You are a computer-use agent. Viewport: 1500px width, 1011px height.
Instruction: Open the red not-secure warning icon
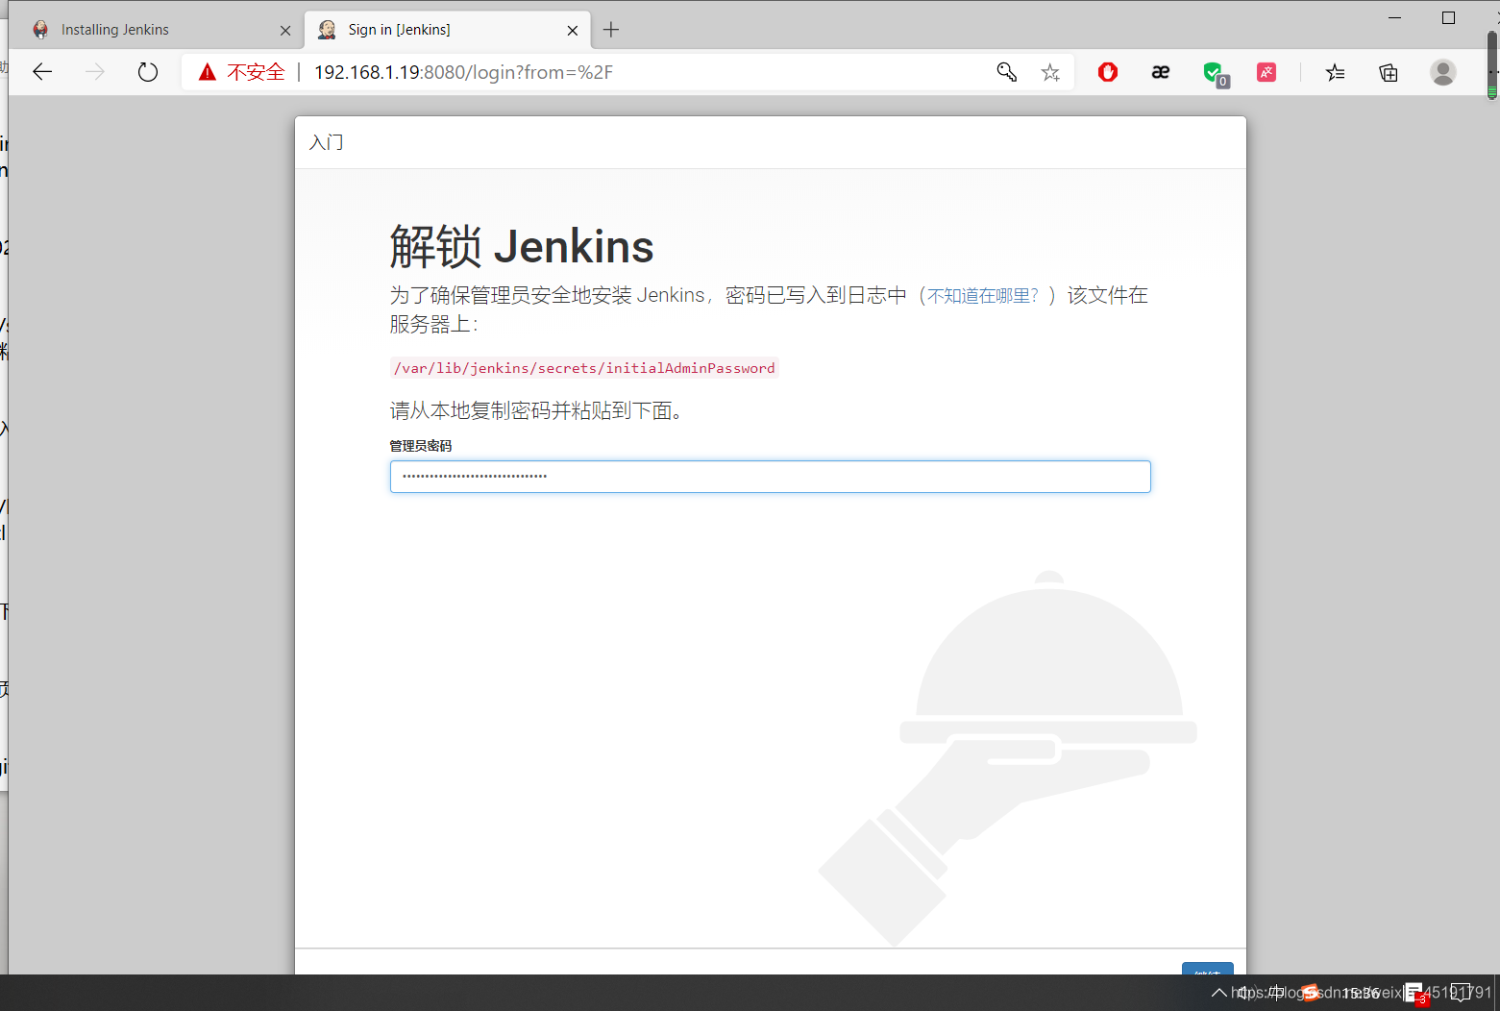[207, 72]
